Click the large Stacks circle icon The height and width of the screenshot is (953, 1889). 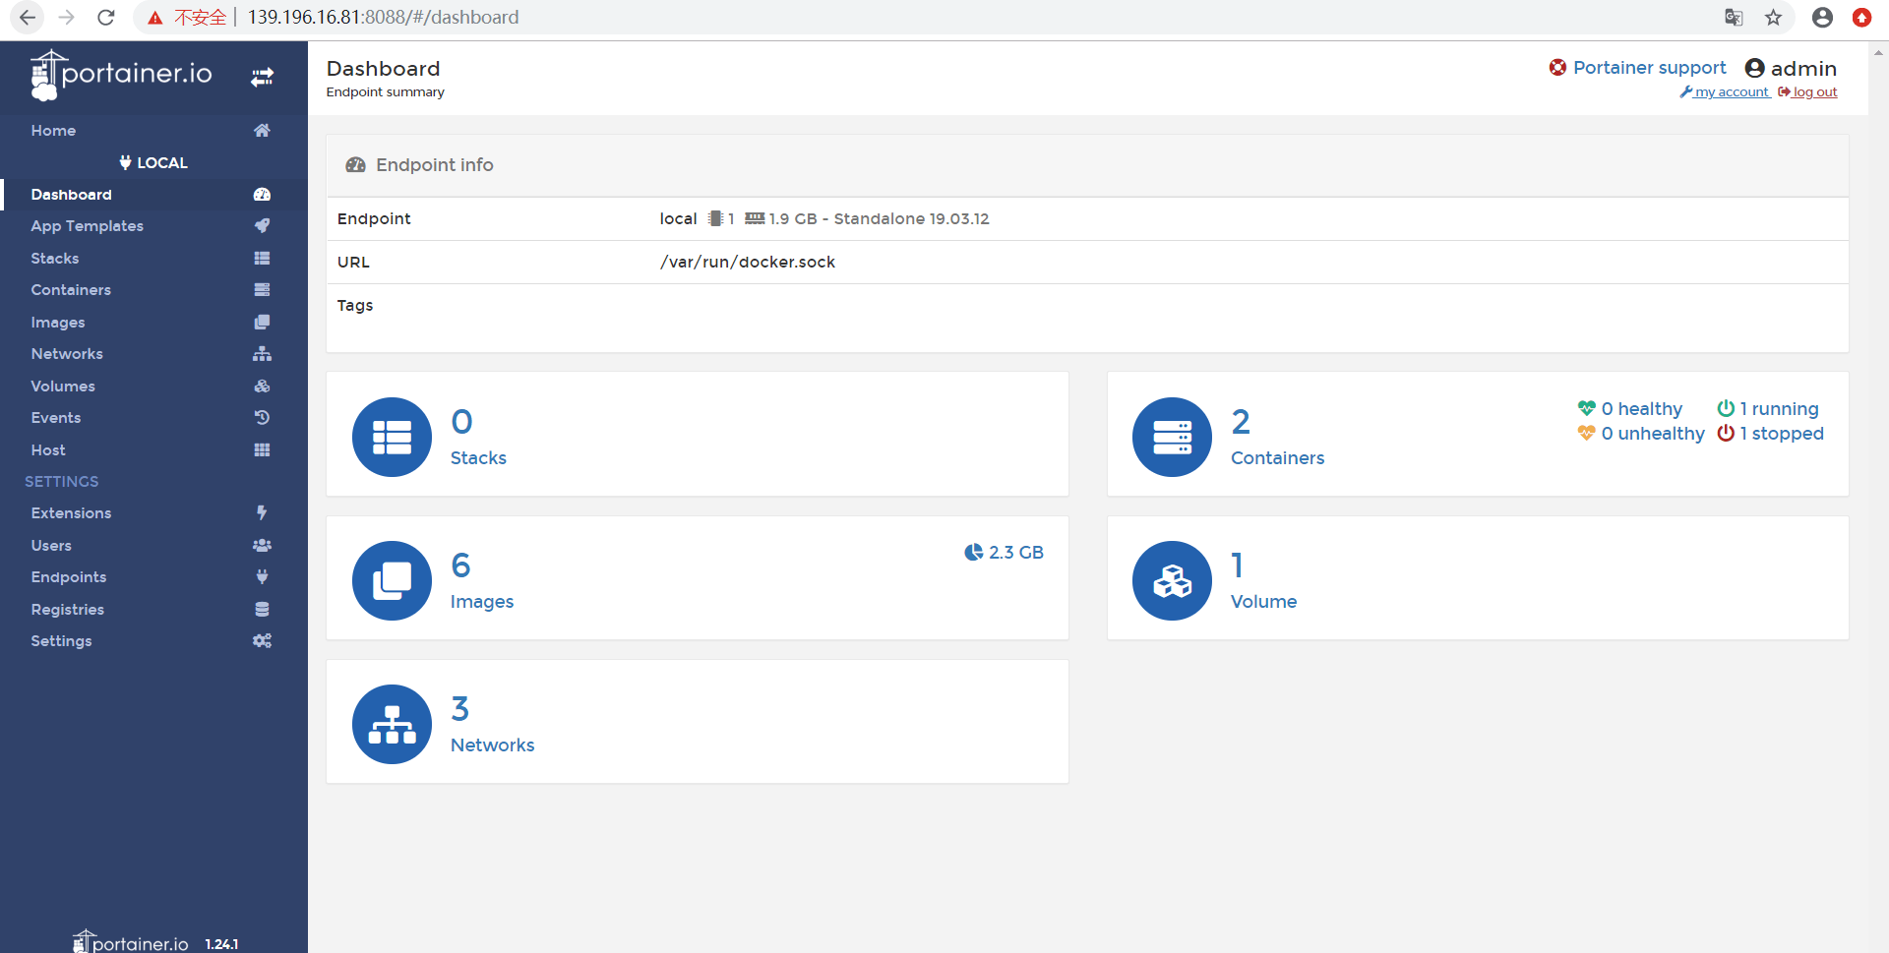click(392, 437)
